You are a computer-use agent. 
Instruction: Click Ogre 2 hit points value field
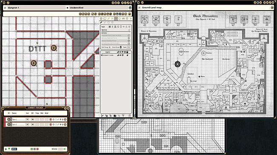pyautogui.click(x=33, y=125)
